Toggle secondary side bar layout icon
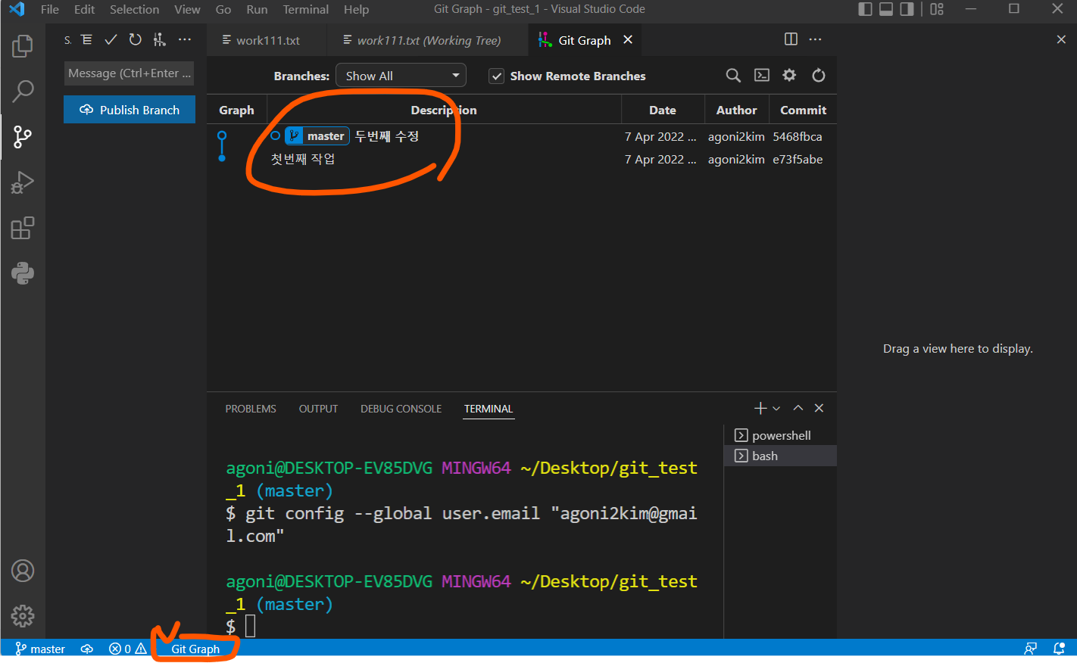 [907, 9]
